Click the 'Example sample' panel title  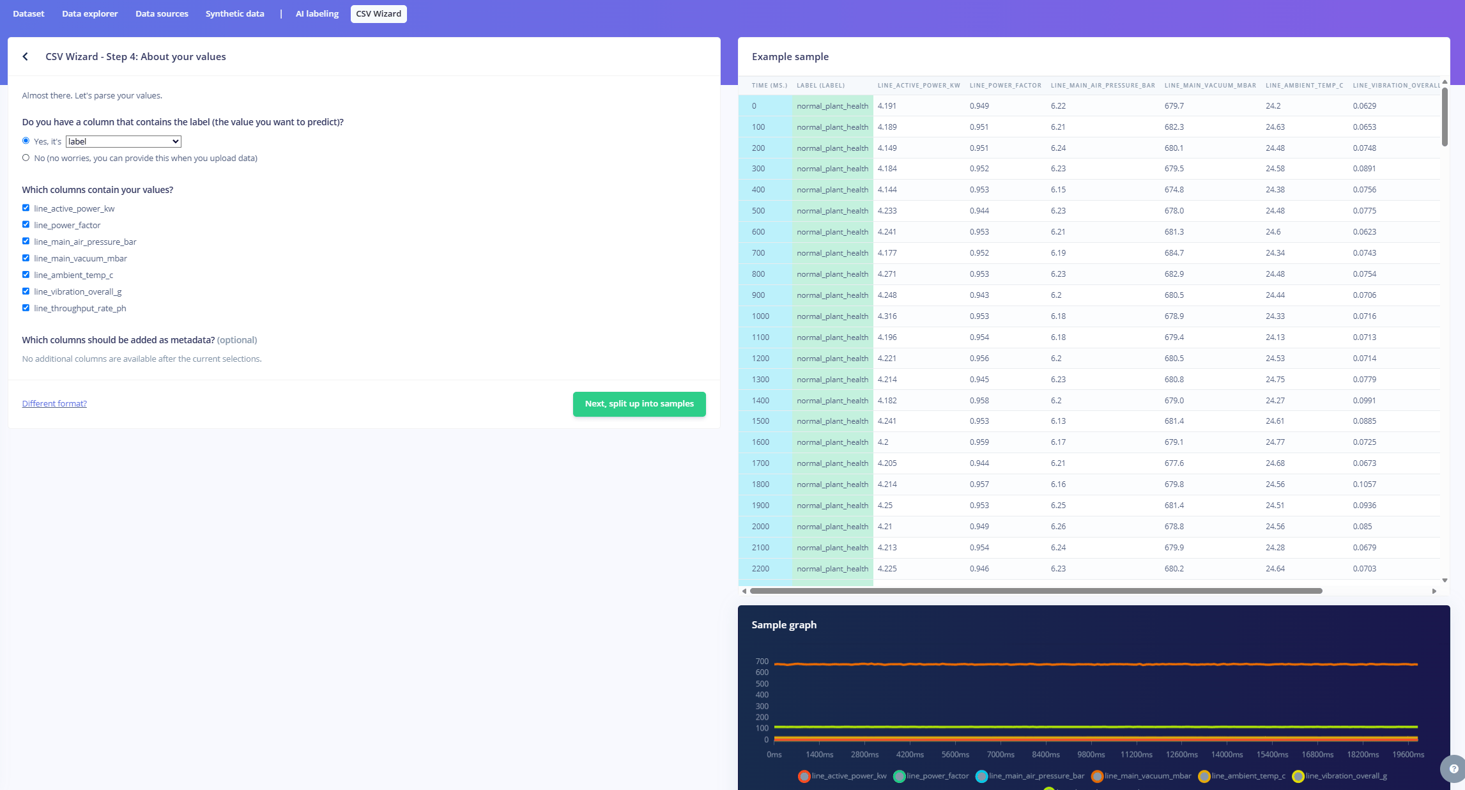(790, 57)
